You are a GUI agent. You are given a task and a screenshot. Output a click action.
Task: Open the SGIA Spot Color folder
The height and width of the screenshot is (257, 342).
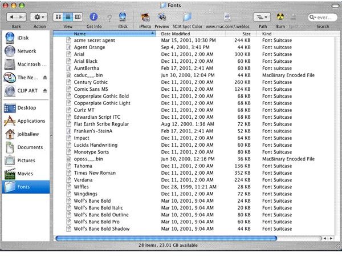point(188,17)
